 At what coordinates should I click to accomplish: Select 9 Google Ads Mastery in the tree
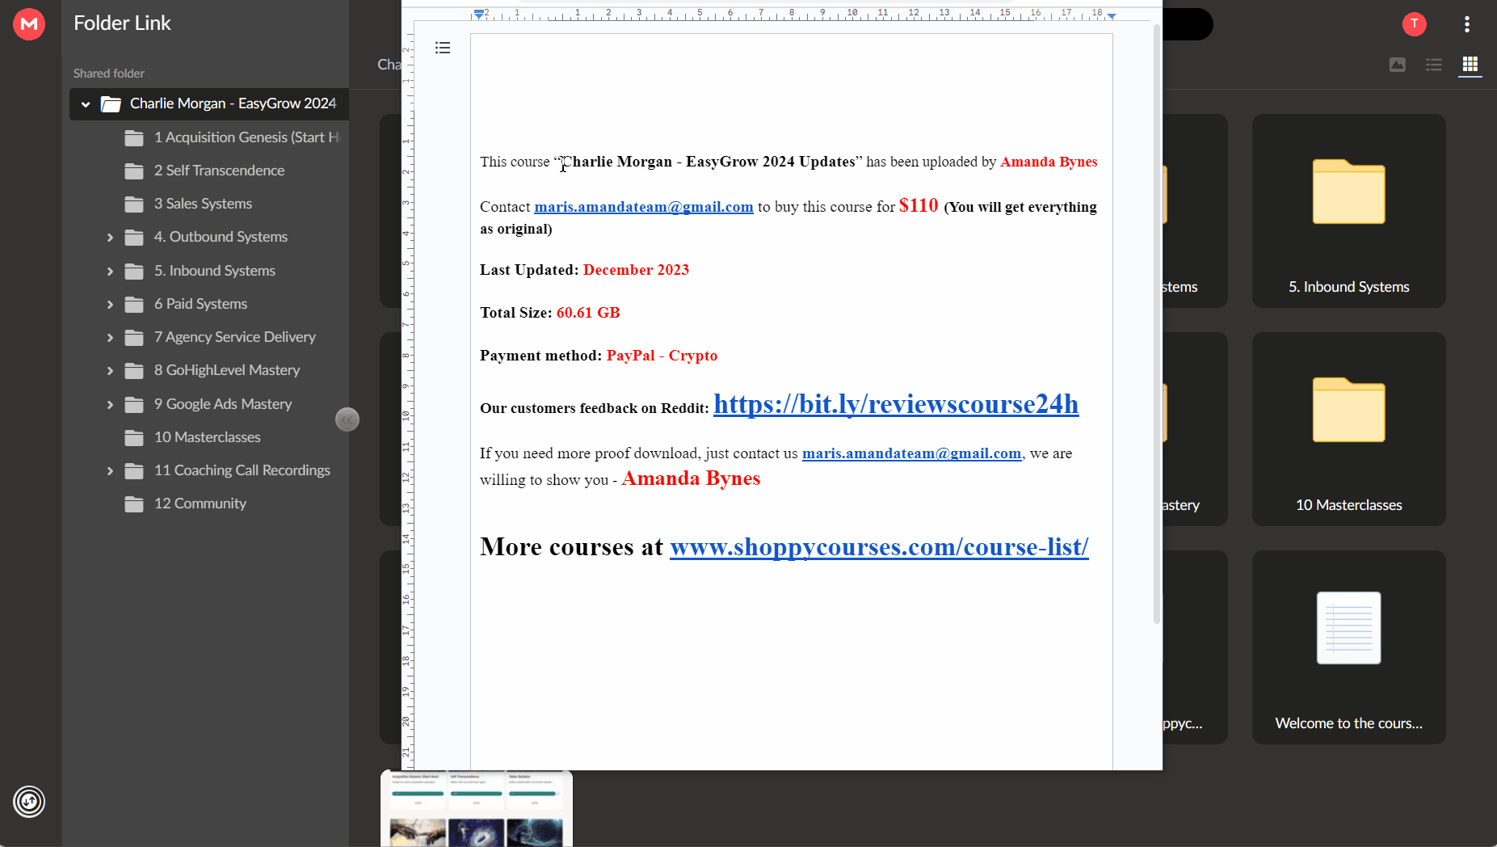[x=223, y=404]
